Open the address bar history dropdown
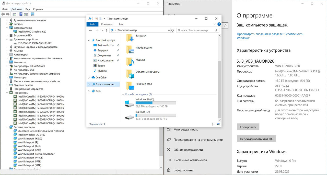 coord(169,30)
